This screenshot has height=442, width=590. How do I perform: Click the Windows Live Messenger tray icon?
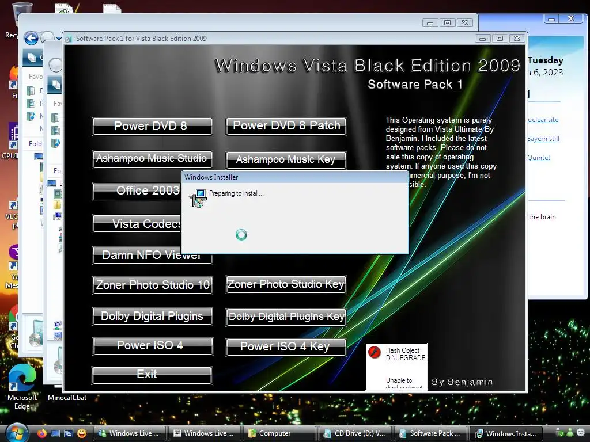click(570, 433)
